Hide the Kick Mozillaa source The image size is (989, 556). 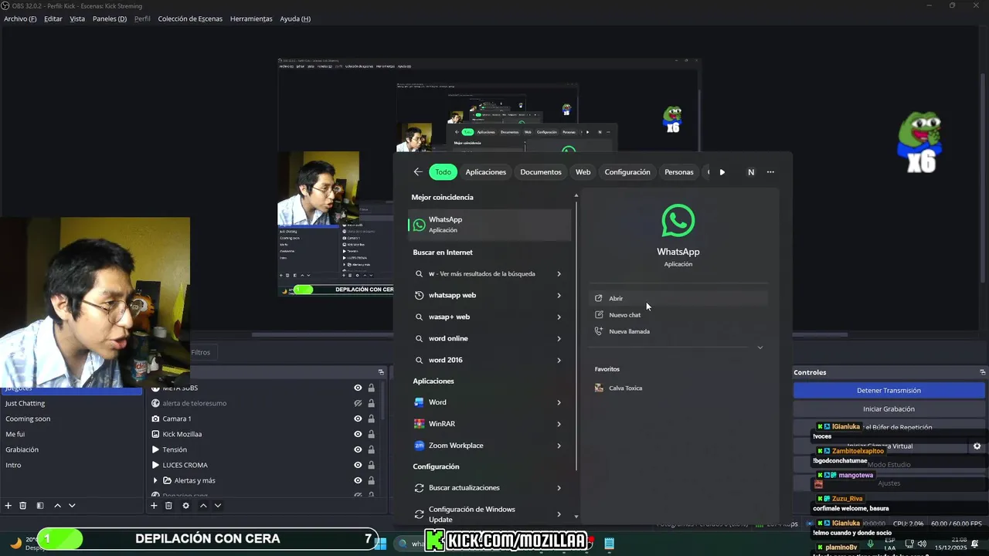click(358, 434)
